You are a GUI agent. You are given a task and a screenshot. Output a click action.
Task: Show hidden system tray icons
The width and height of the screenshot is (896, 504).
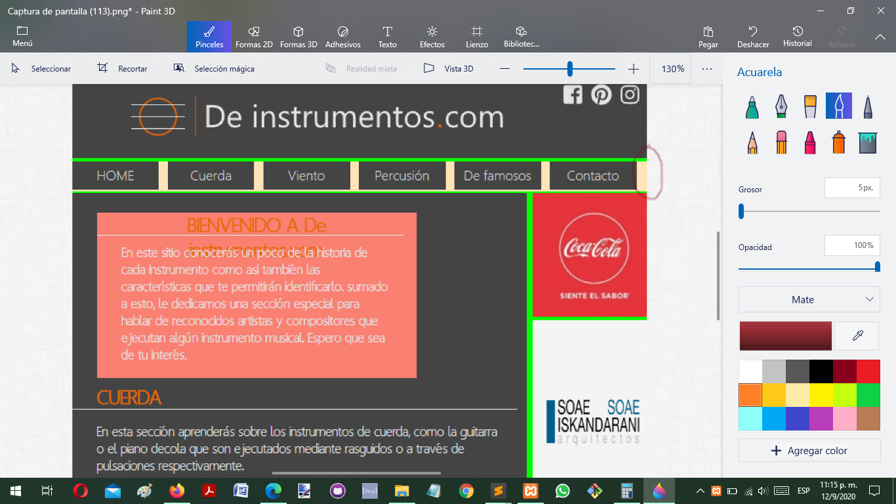701,491
